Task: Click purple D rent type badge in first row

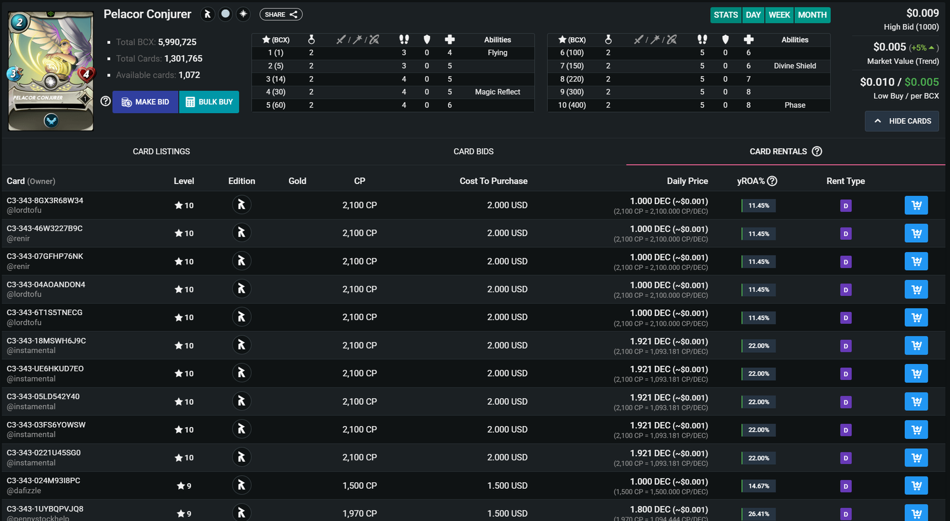Action: click(x=845, y=206)
